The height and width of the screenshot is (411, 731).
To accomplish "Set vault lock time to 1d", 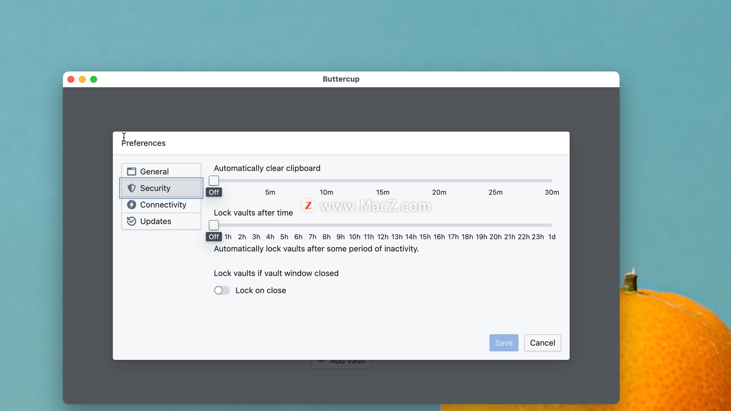I will (x=552, y=237).
